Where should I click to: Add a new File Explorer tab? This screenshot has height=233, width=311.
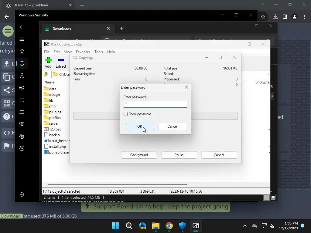click(121, 29)
